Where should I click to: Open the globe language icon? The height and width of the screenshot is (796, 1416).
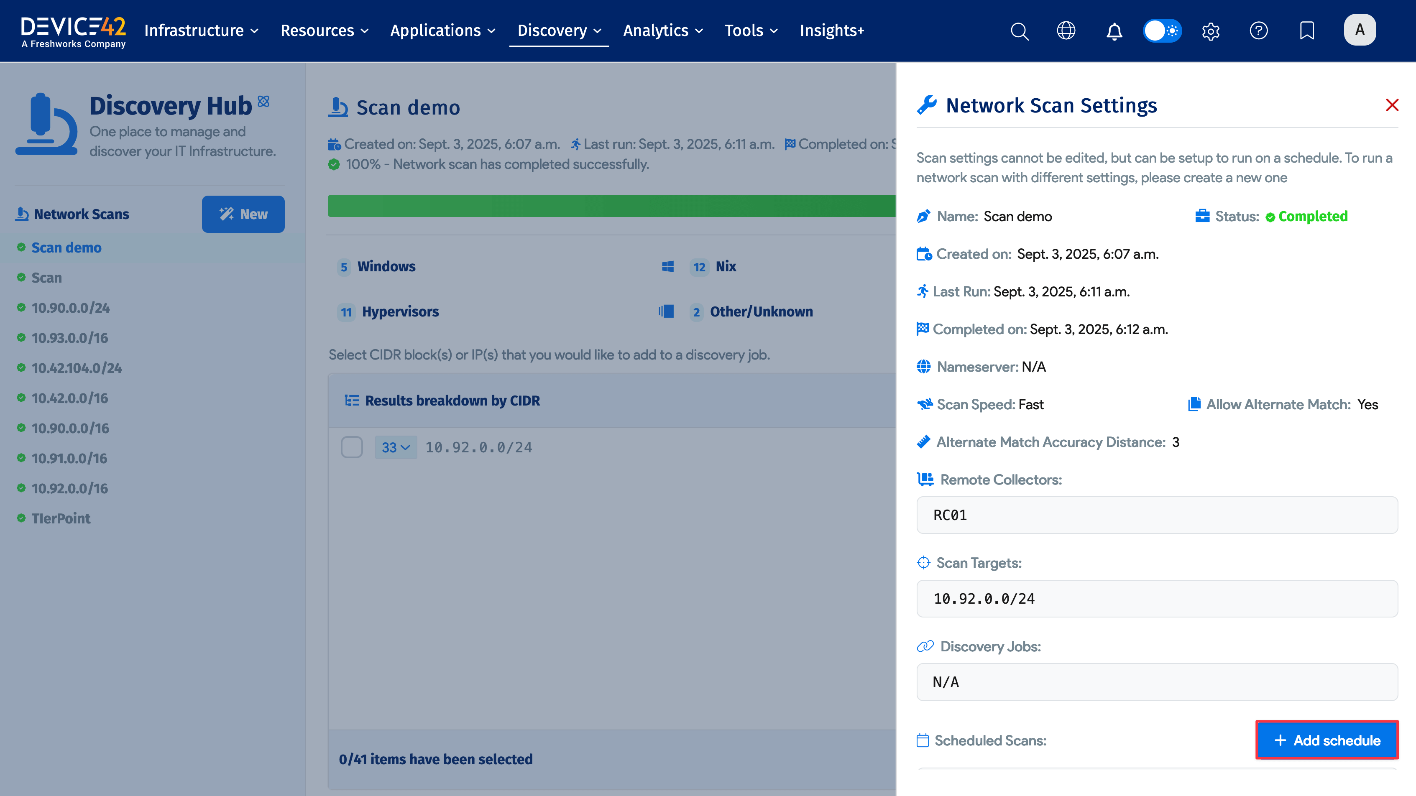tap(1066, 31)
